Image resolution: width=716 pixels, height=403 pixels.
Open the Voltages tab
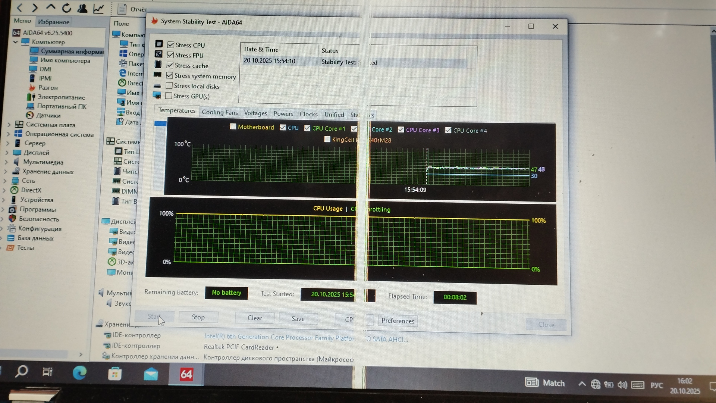(x=255, y=113)
